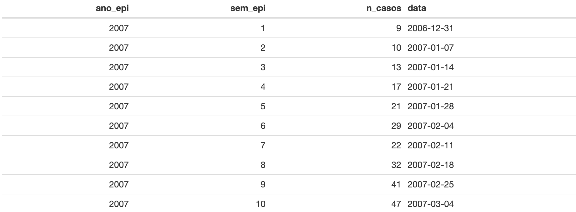Click the sem_epi column header

pyautogui.click(x=248, y=9)
